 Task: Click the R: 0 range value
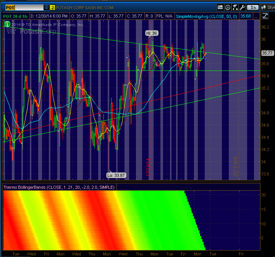tap(149, 16)
